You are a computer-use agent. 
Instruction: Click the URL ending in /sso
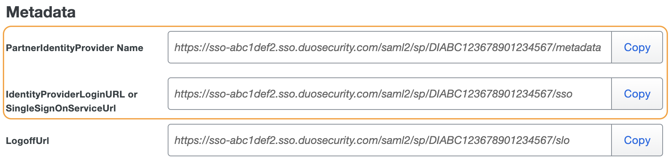(373, 94)
